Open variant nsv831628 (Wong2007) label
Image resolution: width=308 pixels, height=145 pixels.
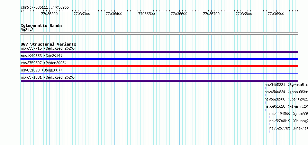42,70
